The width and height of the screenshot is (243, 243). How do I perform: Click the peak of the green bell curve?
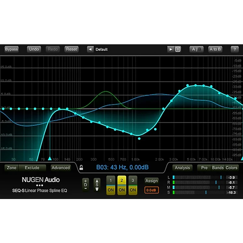(106, 92)
